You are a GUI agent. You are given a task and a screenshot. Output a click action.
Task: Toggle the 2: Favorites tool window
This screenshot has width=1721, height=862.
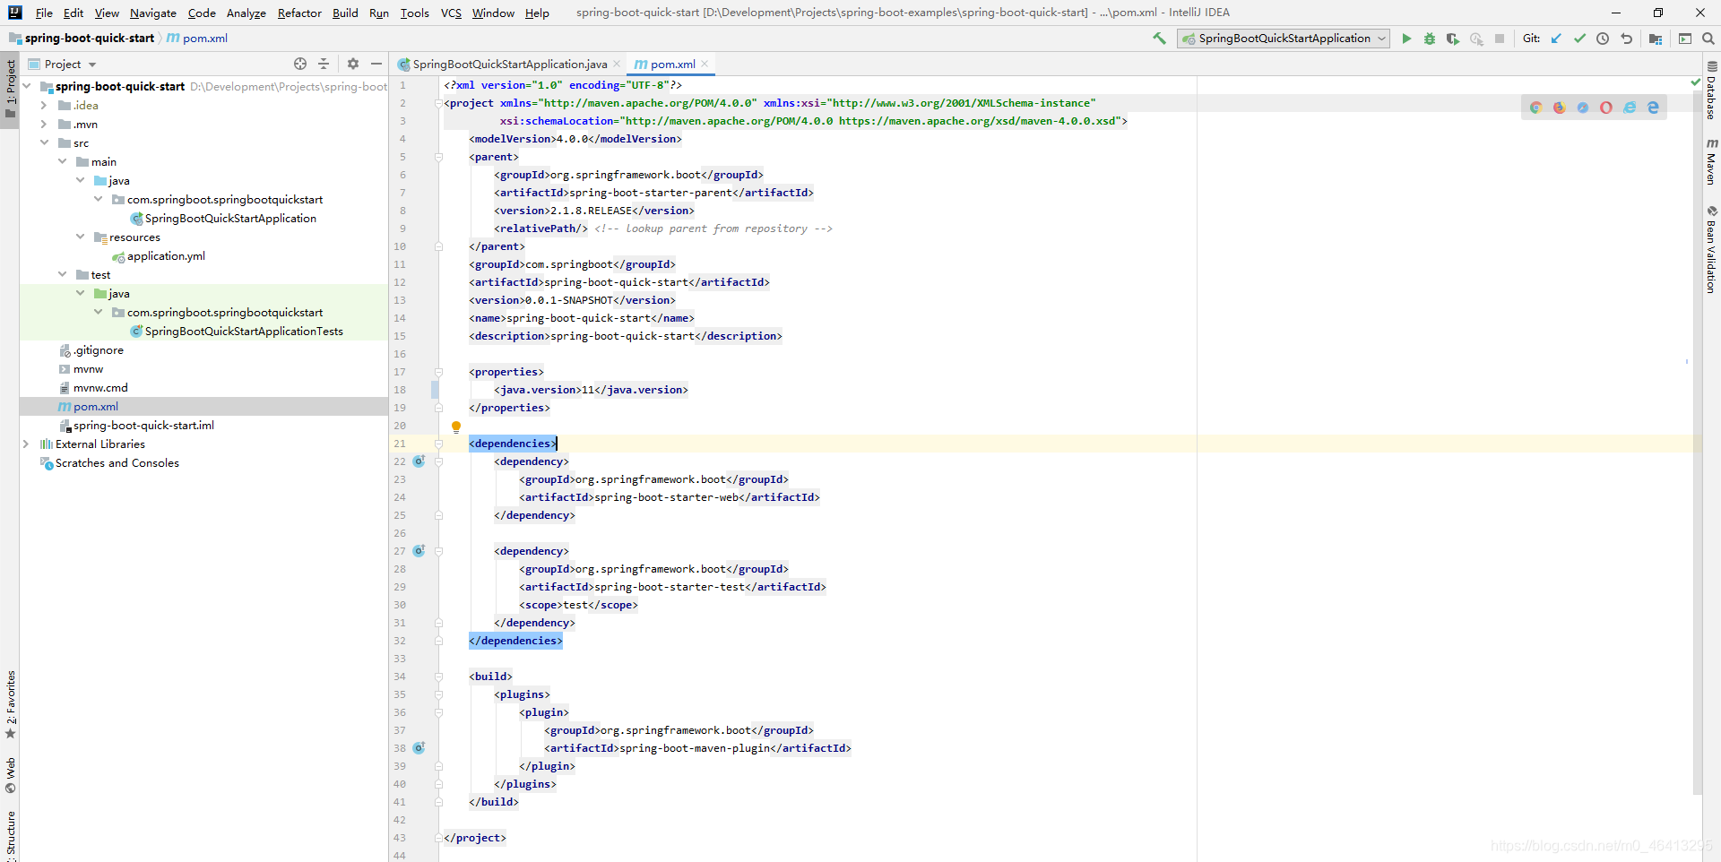[x=10, y=704]
